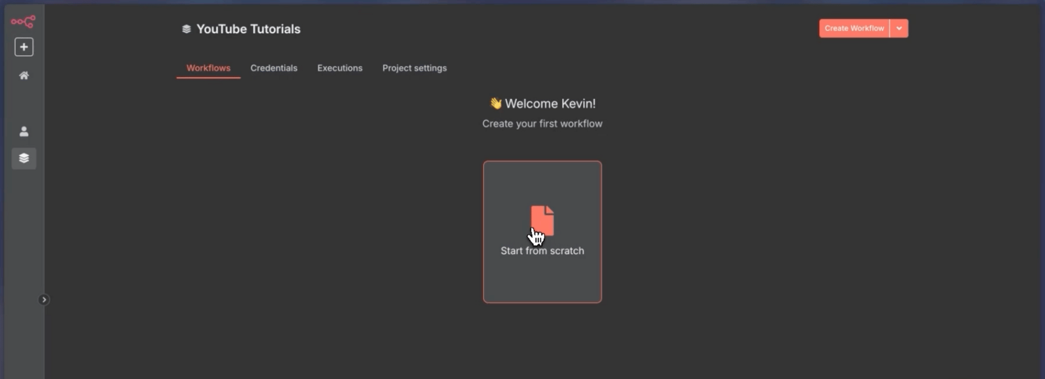
Task: Click the red document icon in card
Action: (x=542, y=221)
